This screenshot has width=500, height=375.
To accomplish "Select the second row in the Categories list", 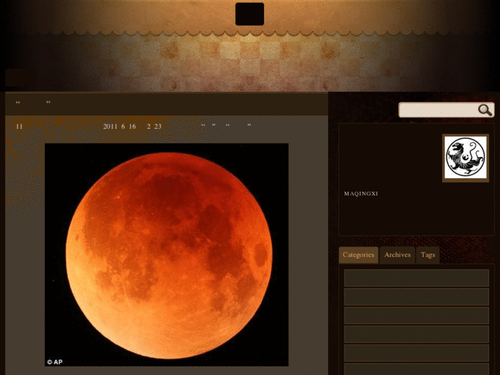I will pos(416,297).
